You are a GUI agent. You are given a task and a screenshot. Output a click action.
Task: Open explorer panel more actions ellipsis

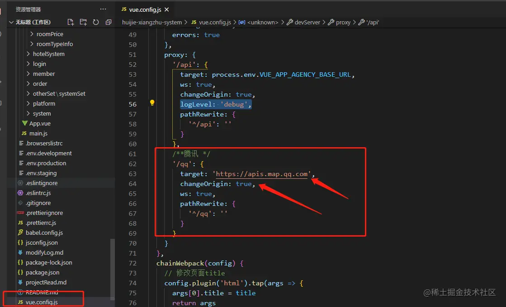click(103, 9)
